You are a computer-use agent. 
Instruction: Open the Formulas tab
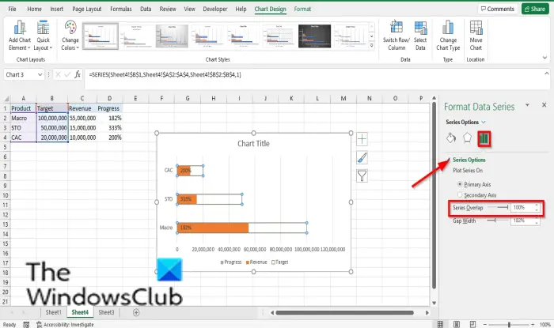tap(121, 9)
